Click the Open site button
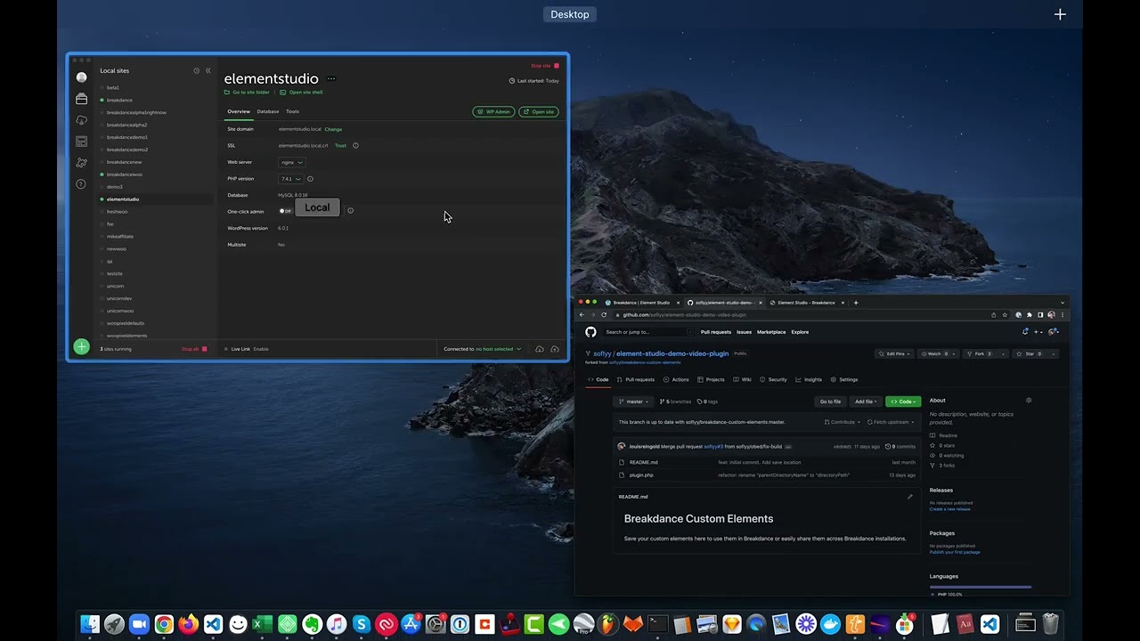 click(539, 112)
